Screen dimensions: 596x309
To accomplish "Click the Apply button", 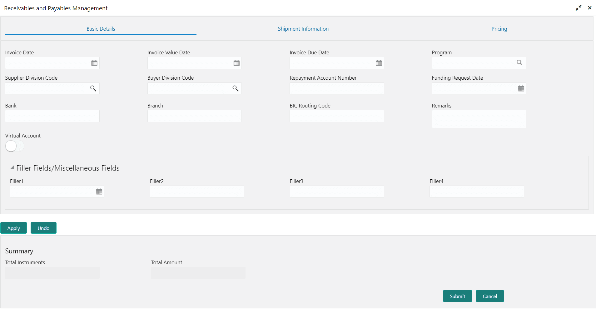I will click(13, 228).
